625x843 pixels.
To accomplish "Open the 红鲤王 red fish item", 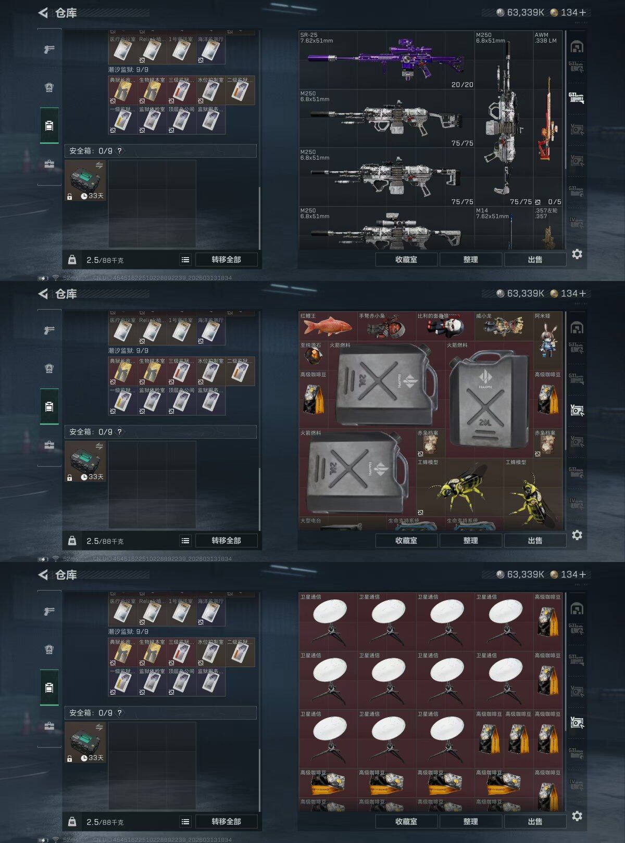I will pos(328,326).
